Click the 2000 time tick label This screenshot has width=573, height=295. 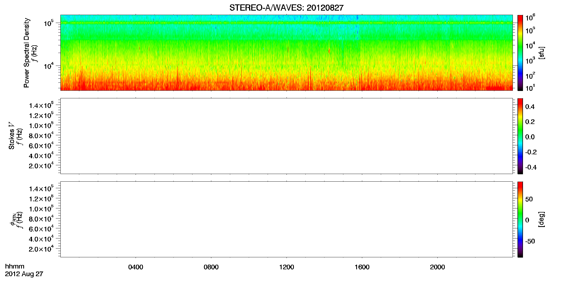(437, 267)
